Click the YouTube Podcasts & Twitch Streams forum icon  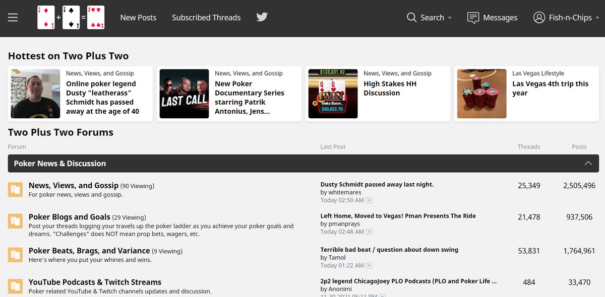pyautogui.click(x=15, y=286)
